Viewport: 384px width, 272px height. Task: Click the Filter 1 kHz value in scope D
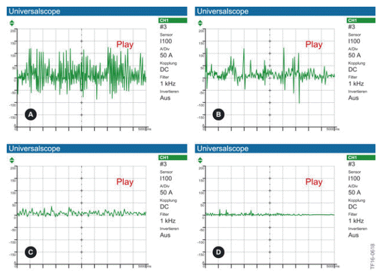(356, 221)
